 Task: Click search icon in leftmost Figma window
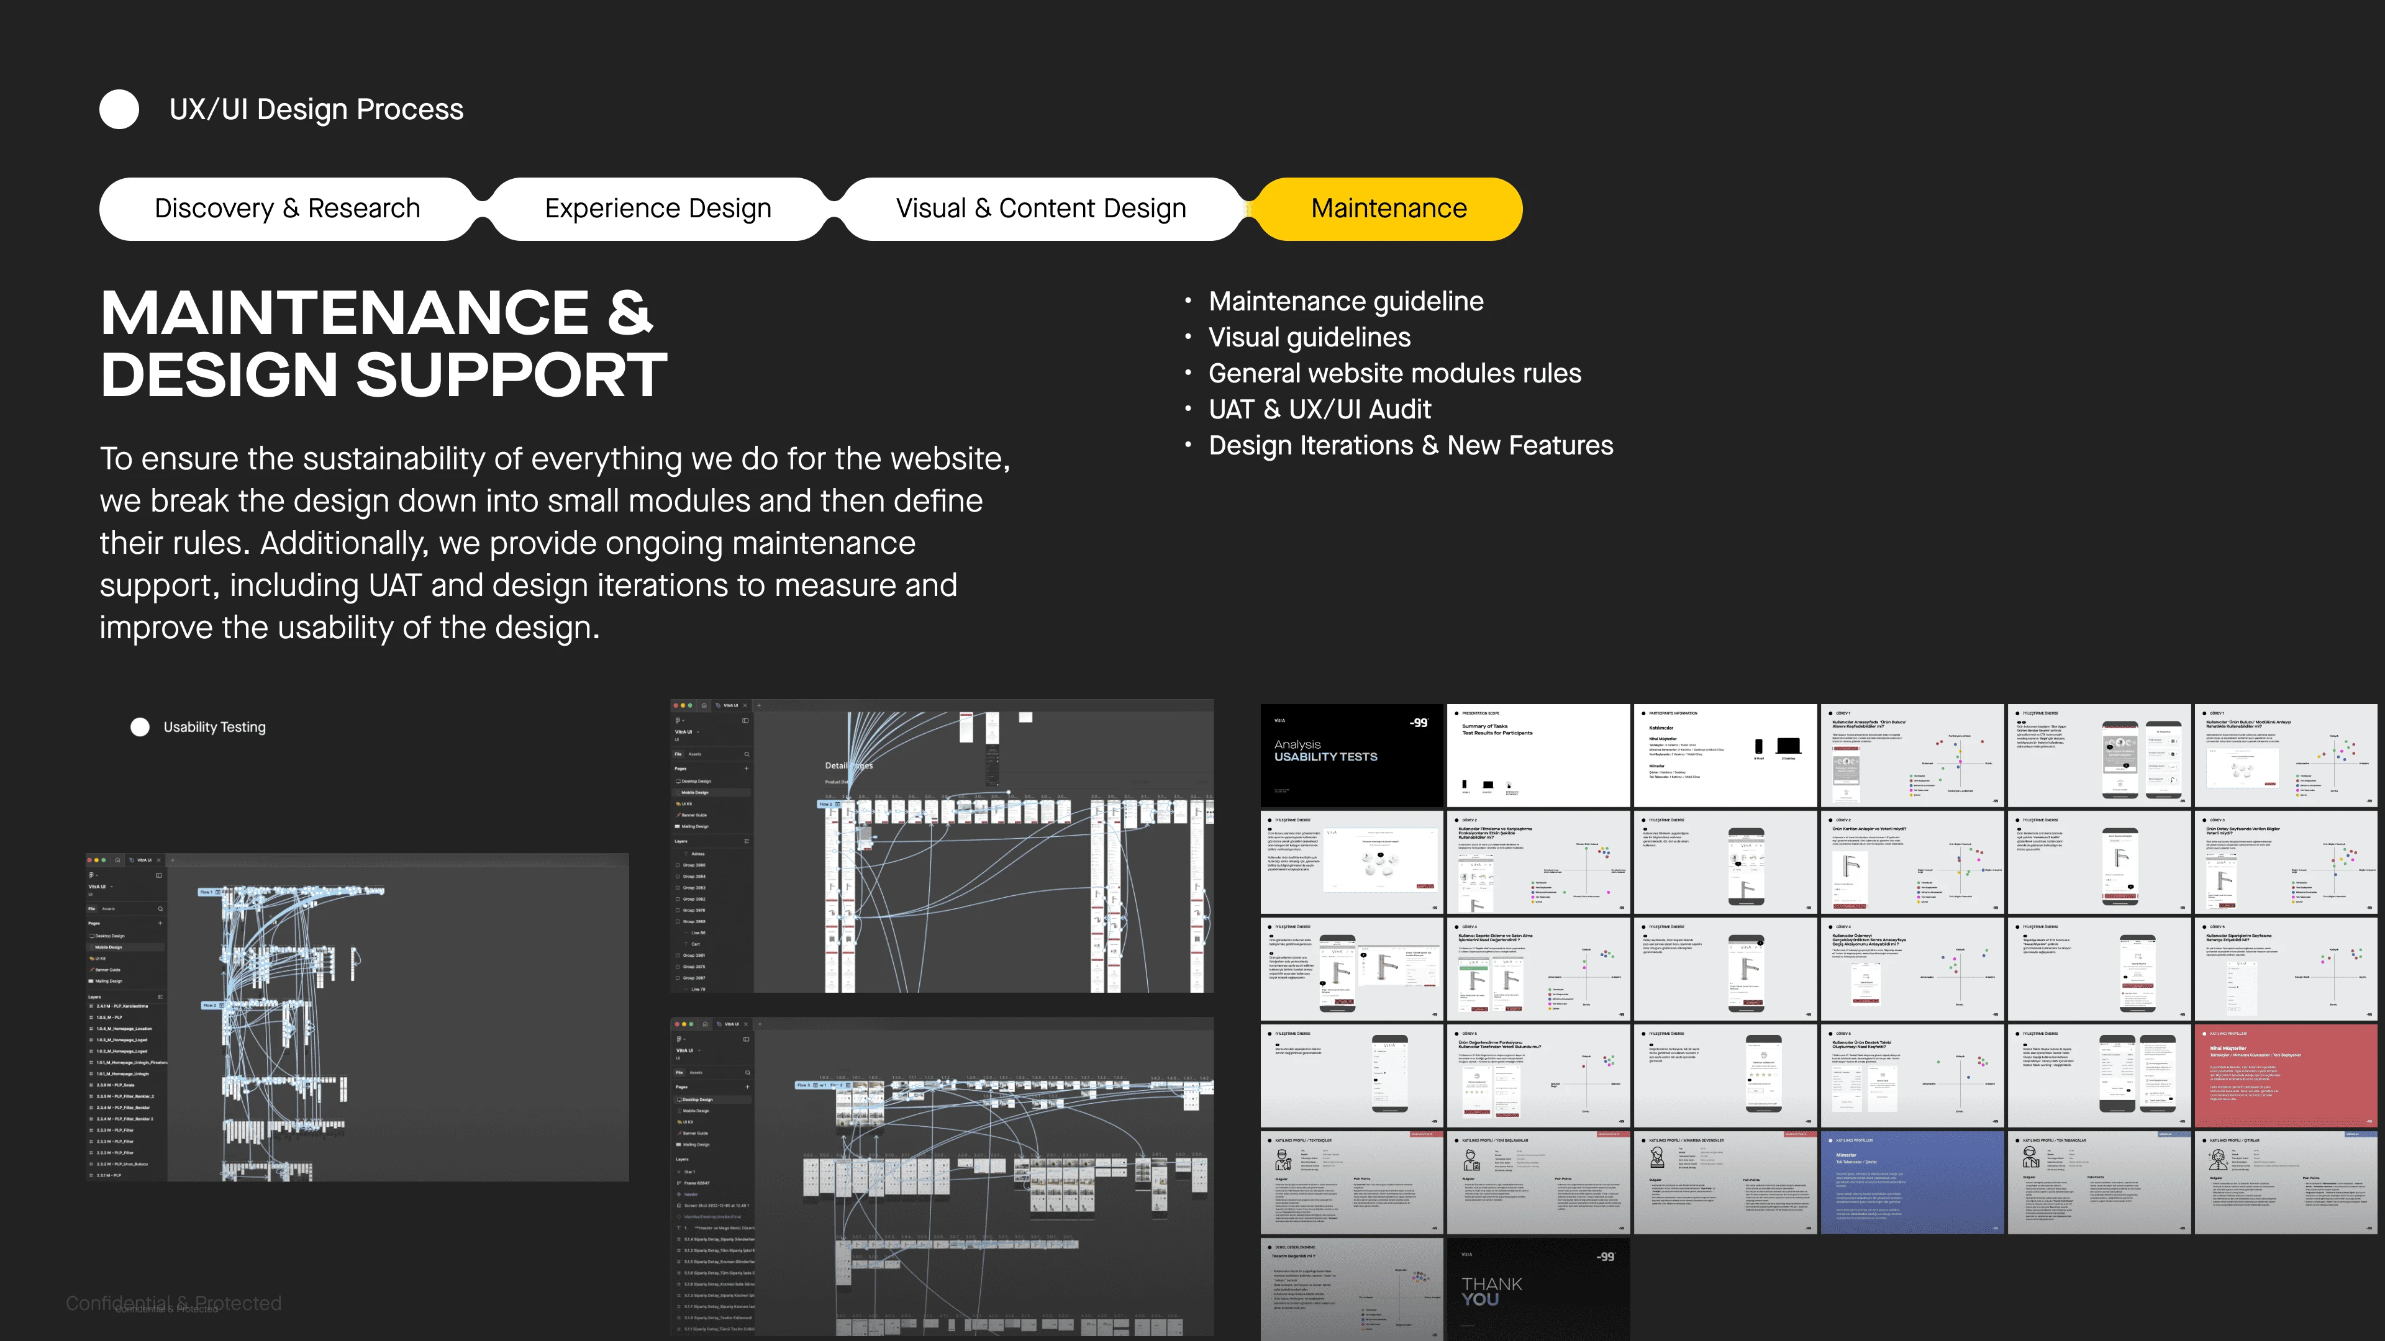(160, 909)
